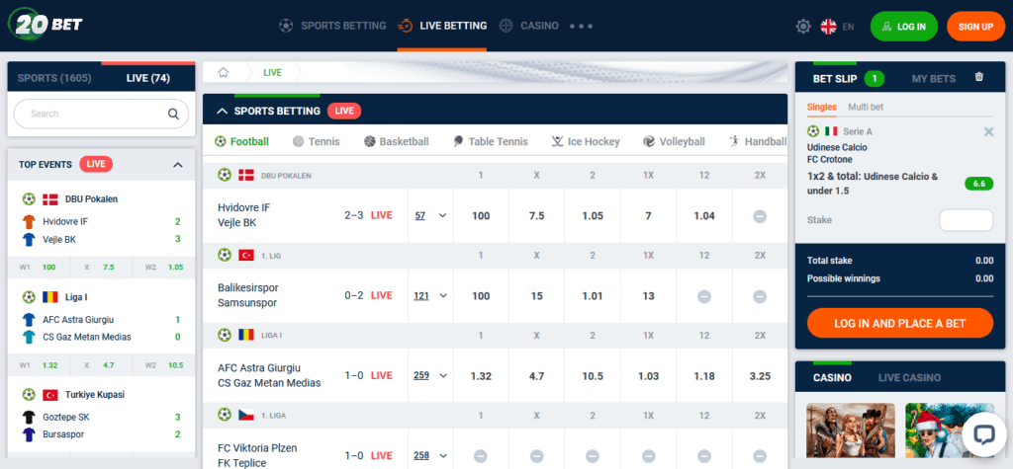1013x469 pixels.
Task: Open the settings gear icon
Action: [803, 27]
